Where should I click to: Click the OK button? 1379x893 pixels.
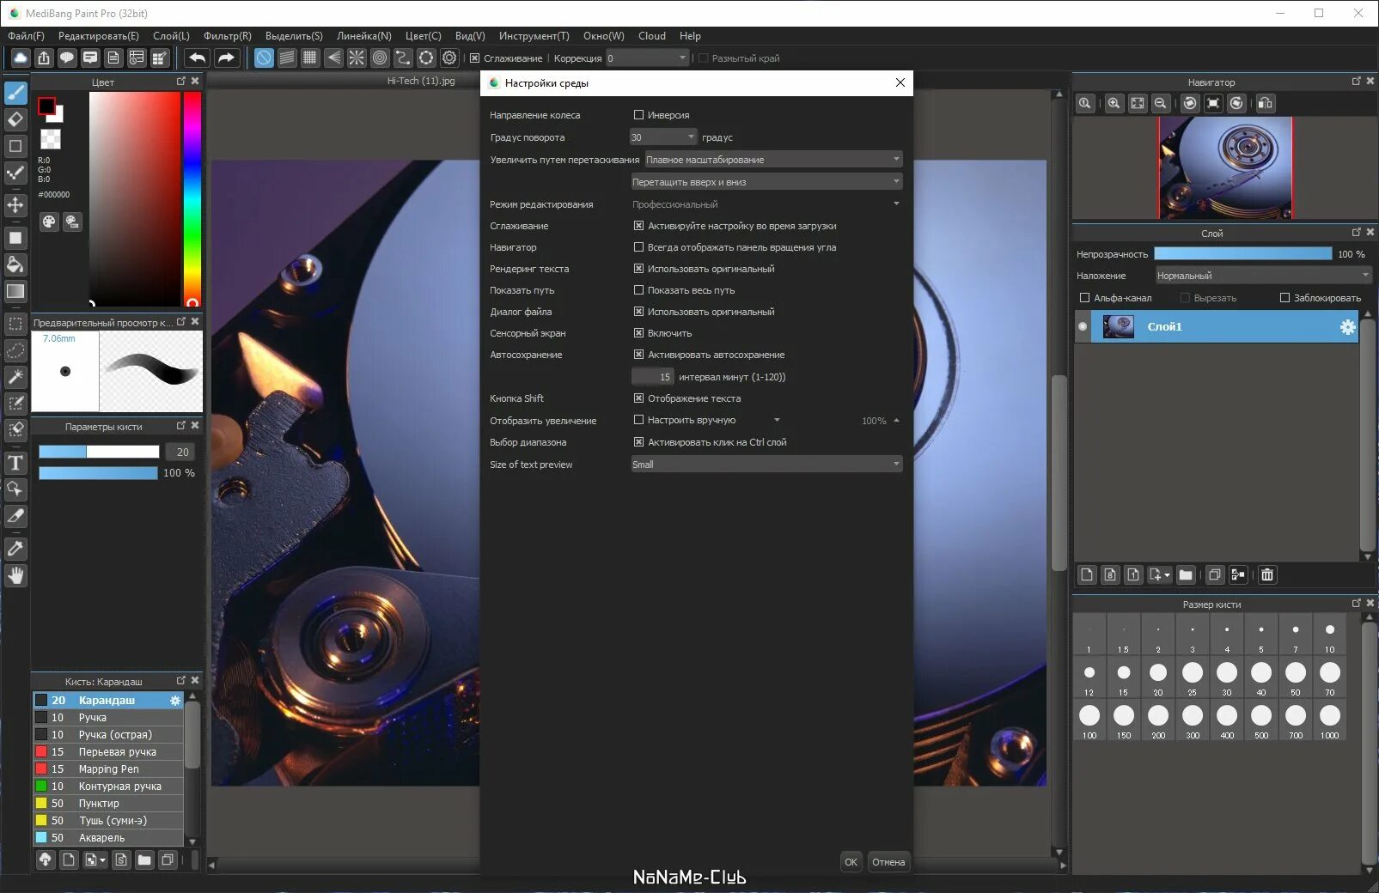pos(851,862)
